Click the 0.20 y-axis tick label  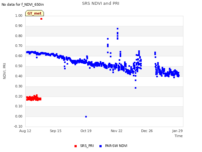point(19,96)
